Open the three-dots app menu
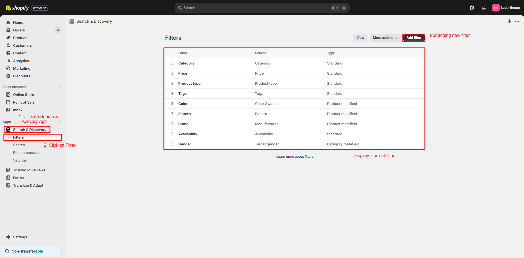This screenshot has height=258, width=524. click(517, 21)
